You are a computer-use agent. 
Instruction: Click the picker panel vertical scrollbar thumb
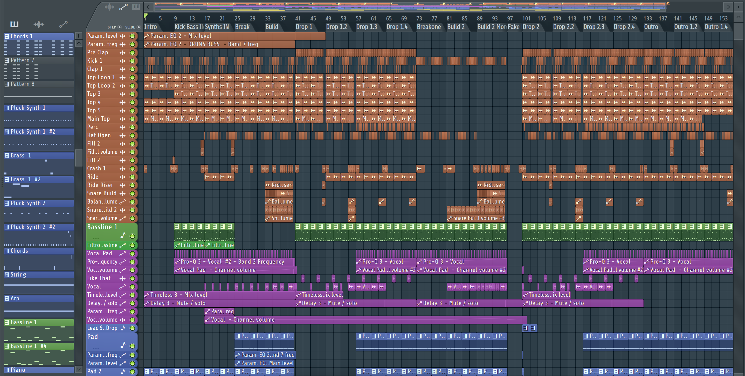click(79, 158)
